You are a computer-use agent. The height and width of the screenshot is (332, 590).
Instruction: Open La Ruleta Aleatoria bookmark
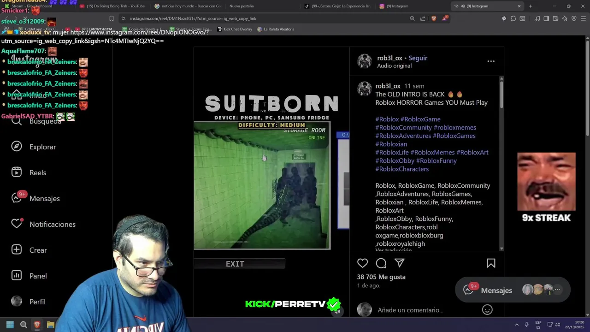click(276, 29)
